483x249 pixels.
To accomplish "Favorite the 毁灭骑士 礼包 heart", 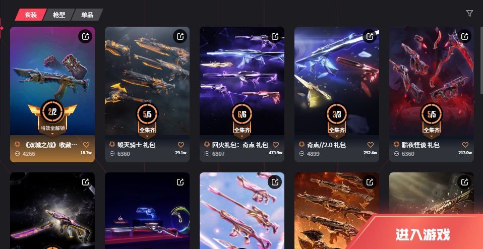I will pos(181,145).
